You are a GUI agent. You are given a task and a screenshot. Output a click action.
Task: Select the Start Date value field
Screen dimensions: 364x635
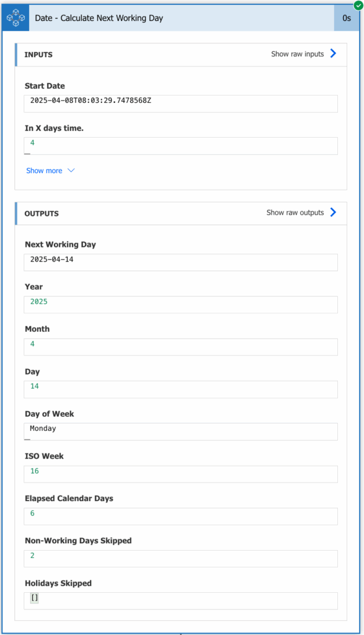tap(180, 104)
